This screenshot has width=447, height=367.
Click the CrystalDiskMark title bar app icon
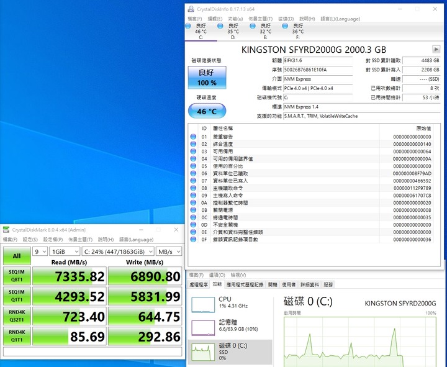tap(6, 230)
